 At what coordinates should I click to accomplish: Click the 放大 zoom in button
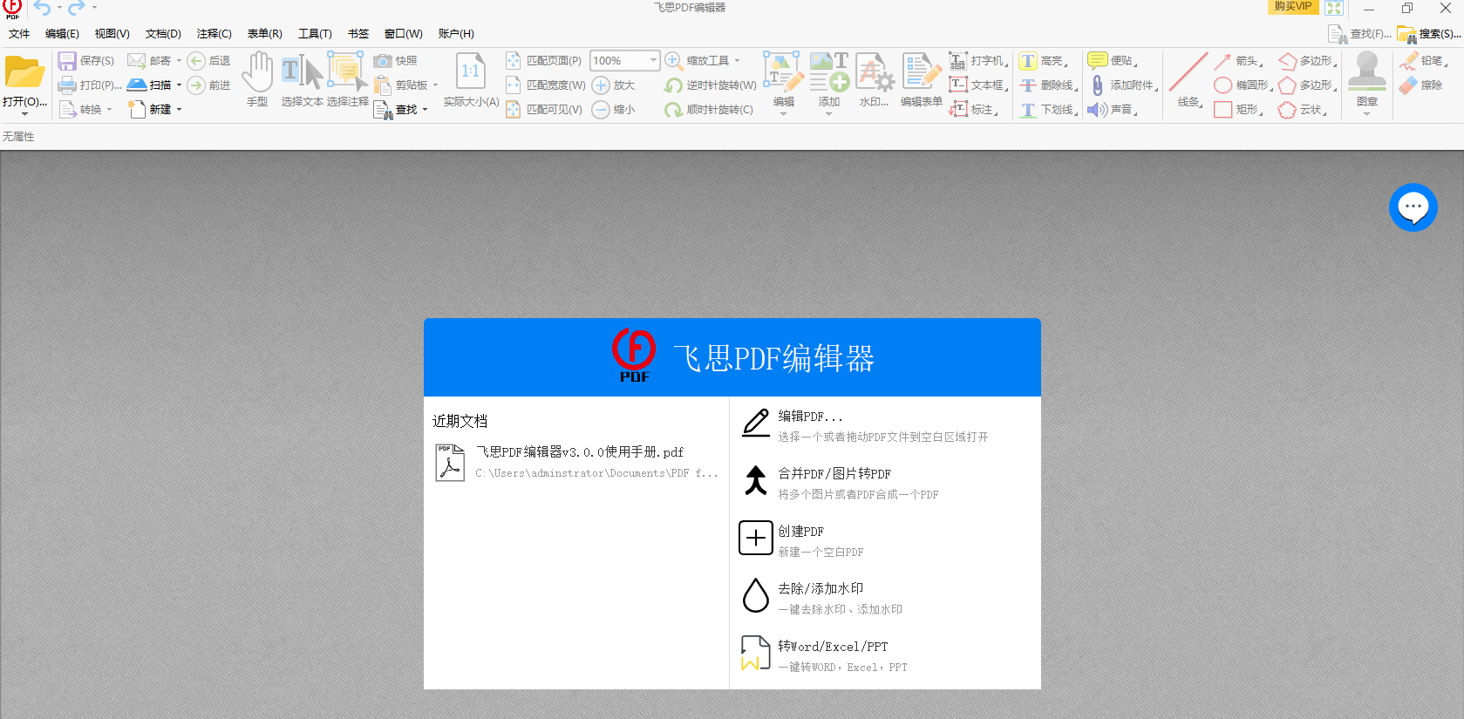pyautogui.click(x=613, y=85)
